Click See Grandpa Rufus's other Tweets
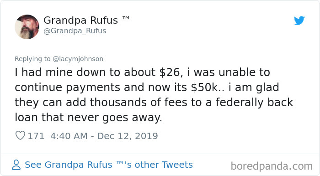Viewport: 320px width, 176px height. click(x=109, y=165)
